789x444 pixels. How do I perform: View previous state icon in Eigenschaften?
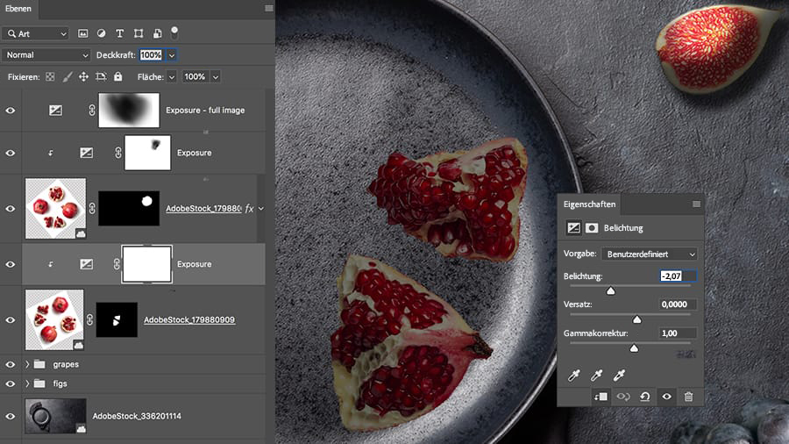pos(623,397)
